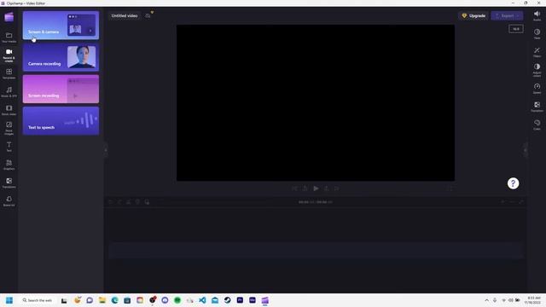
Task: Click the help question mark button
Action: tap(513, 183)
